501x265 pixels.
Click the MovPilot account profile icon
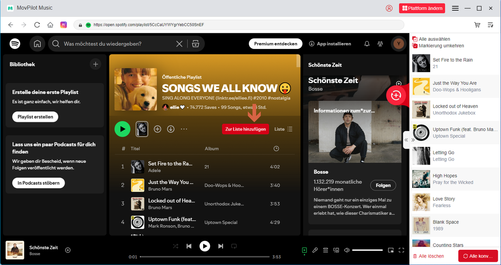click(x=389, y=8)
